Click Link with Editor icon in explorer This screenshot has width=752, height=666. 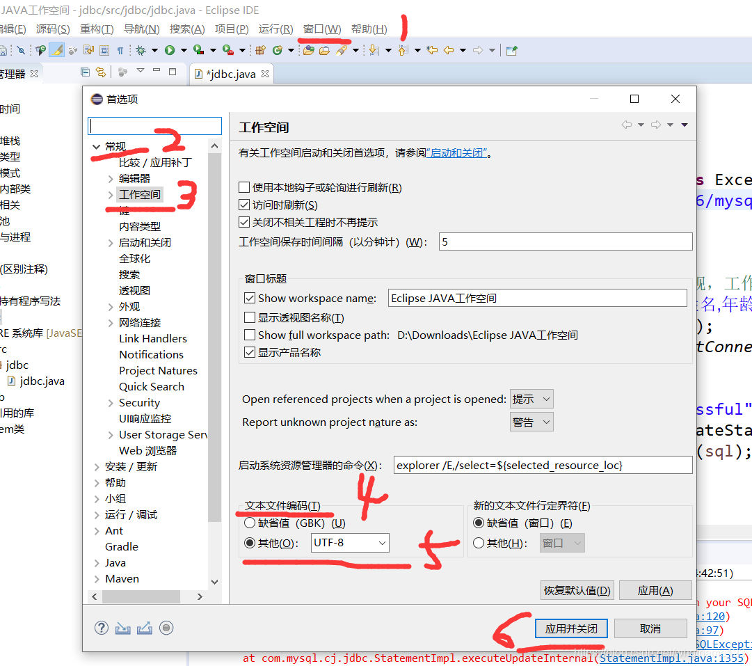click(x=101, y=72)
